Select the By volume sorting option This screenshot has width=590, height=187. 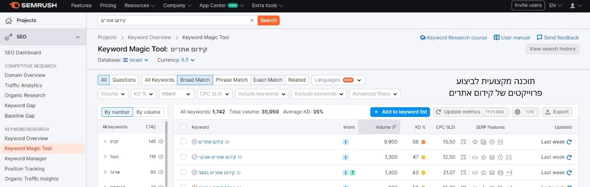point(148,112)
